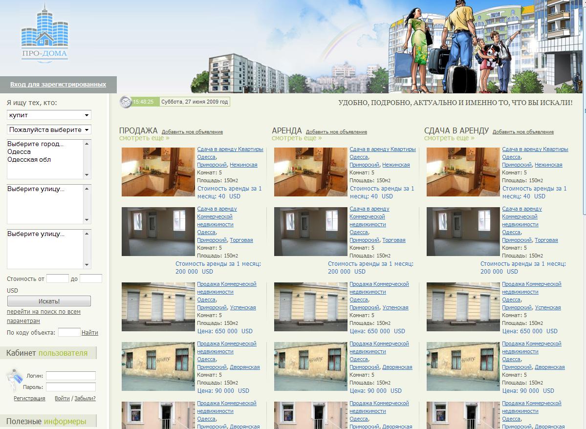Open the Пожалуйста выберите dropdown
This screenshot has height=429, width=586.
(x=49, y=129)
